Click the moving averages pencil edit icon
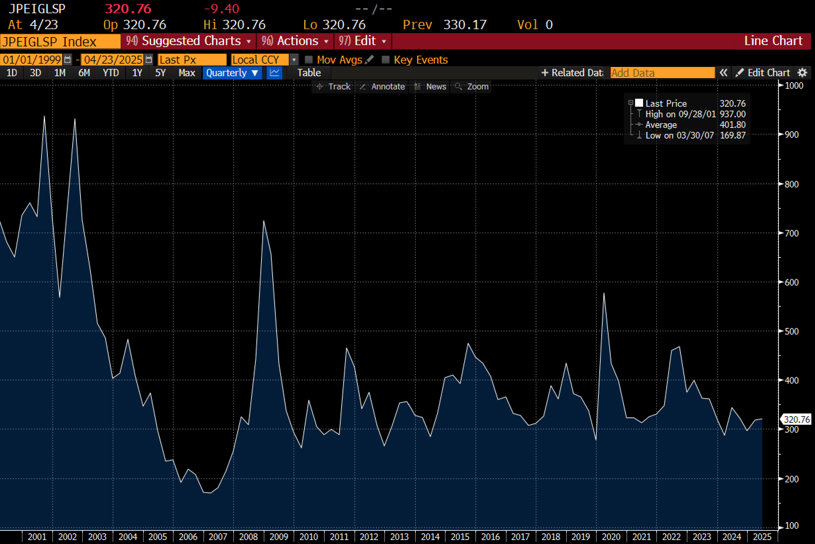 click(369, 60)
